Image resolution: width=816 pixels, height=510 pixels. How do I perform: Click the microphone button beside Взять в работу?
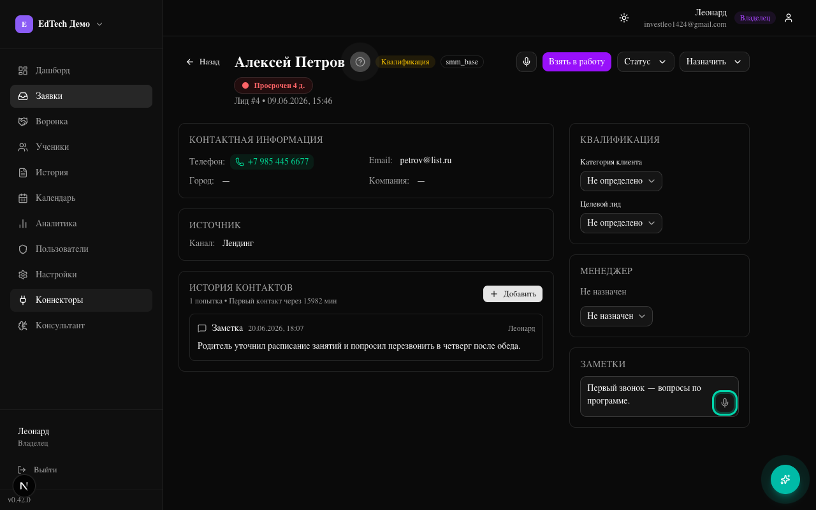point(527,62)
